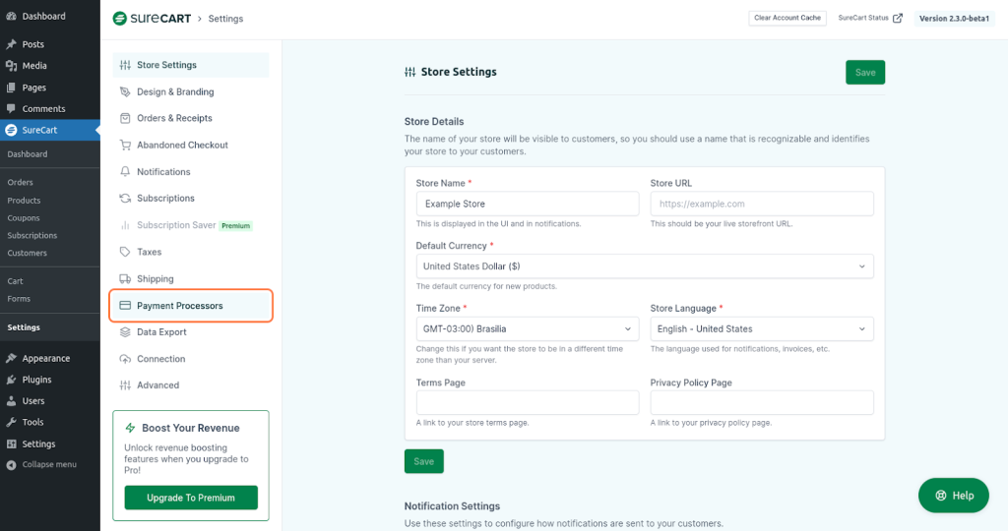Screen dimensions: 1008x531
Task: Click the Premium badge beside Subscription Saver
Action: click(x=236, y=226)
